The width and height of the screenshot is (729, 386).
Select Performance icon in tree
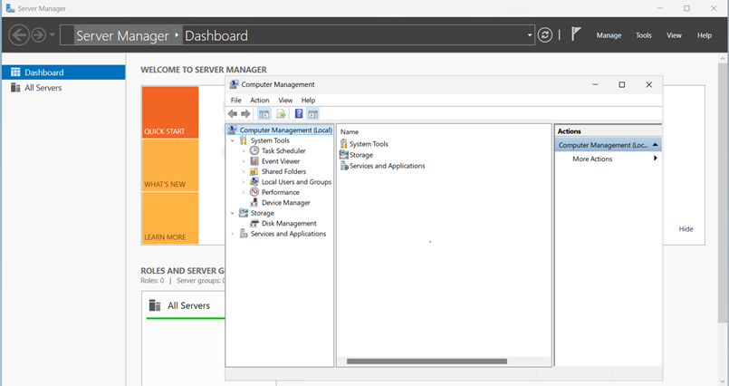[x=254, y=192]
